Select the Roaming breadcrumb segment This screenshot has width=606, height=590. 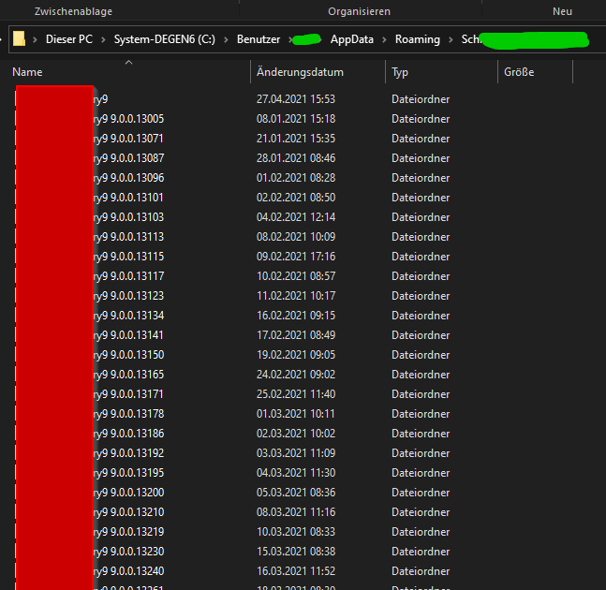pyautogui.click(x=417, y=39)
